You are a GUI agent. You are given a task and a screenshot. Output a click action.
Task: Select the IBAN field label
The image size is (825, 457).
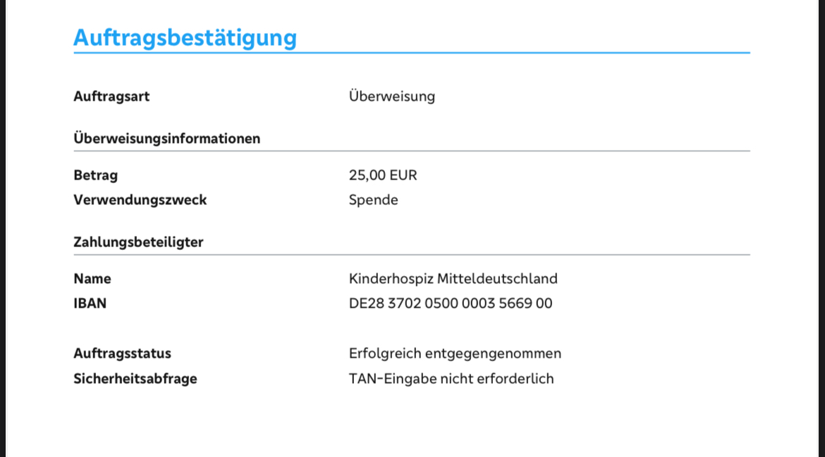90,303
